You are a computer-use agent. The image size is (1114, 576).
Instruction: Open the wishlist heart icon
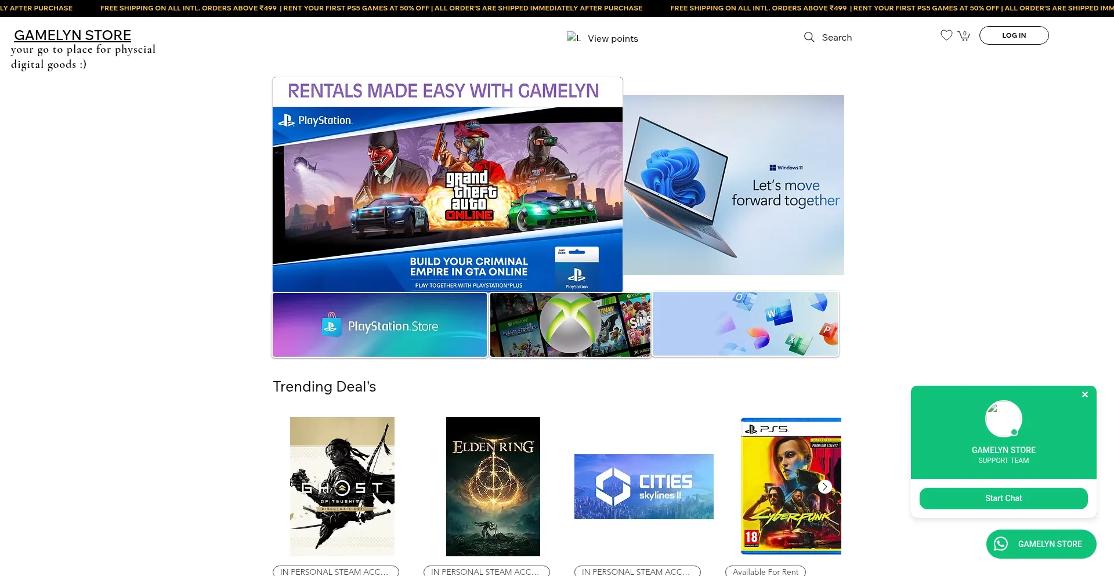946,35
